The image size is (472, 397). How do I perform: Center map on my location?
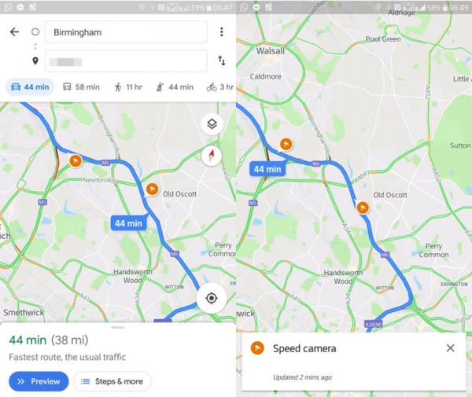coord(211,298)
